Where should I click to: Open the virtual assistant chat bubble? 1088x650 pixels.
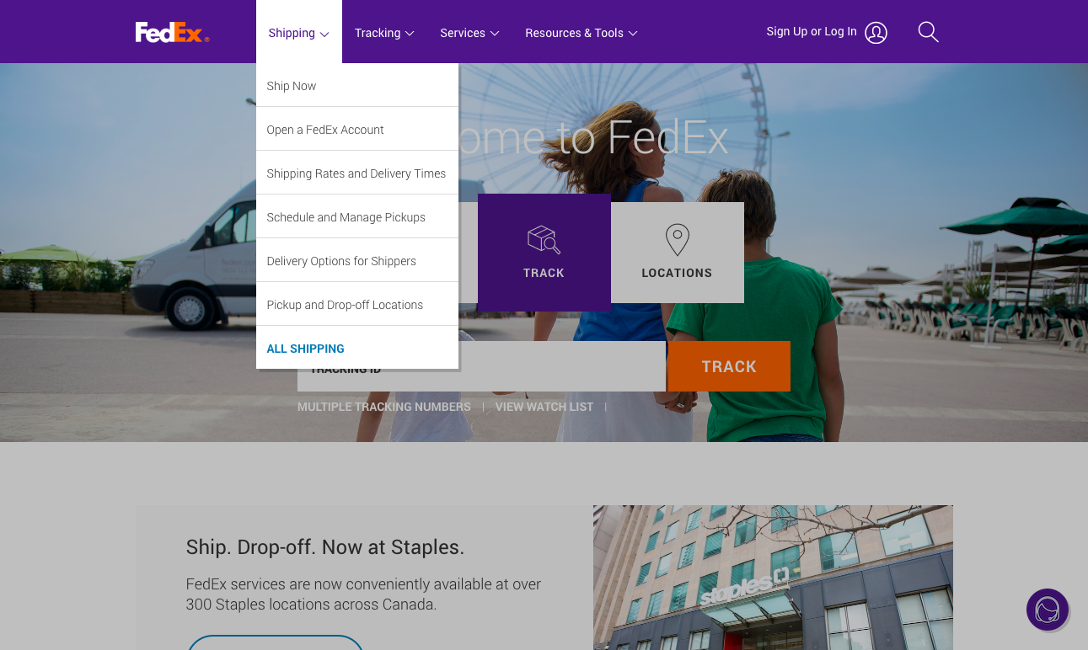click(x=1048, y=610)
